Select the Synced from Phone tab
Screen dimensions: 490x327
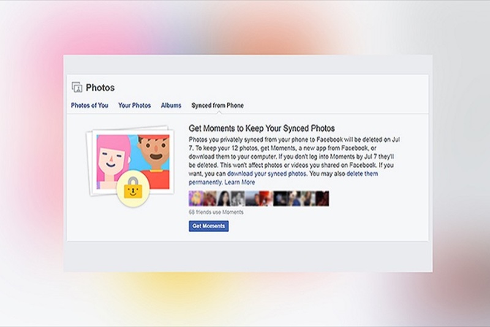[x=217, y=106]
